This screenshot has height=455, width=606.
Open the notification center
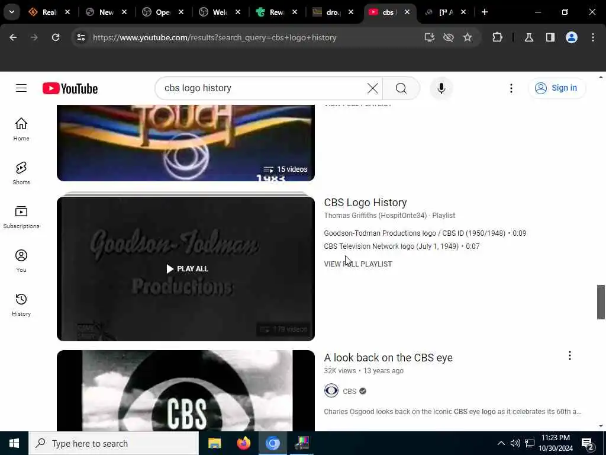[x=588, y=443]
